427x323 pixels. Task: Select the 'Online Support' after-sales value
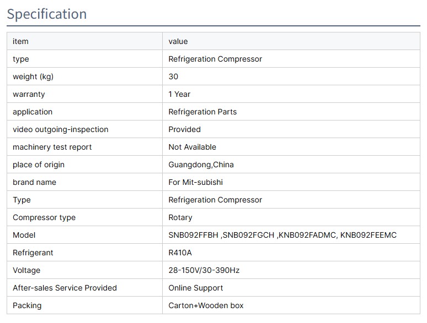(x=196, y=288)
